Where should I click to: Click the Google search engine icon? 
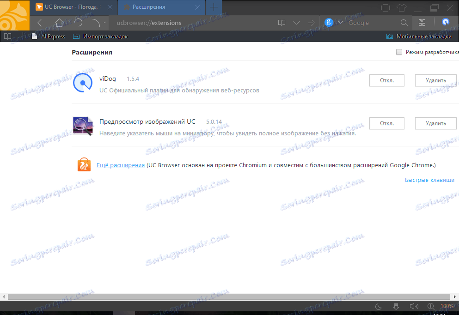click(x=329, y=22)
